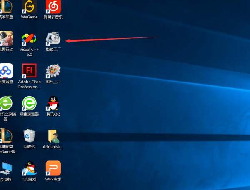The width and height of the screenshot is (250, 190).
Task: Select the WPS演示 presentation icon
Action: coord(53,168)
